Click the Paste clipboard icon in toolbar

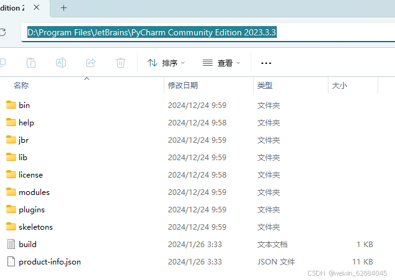[x=31, y=63]
